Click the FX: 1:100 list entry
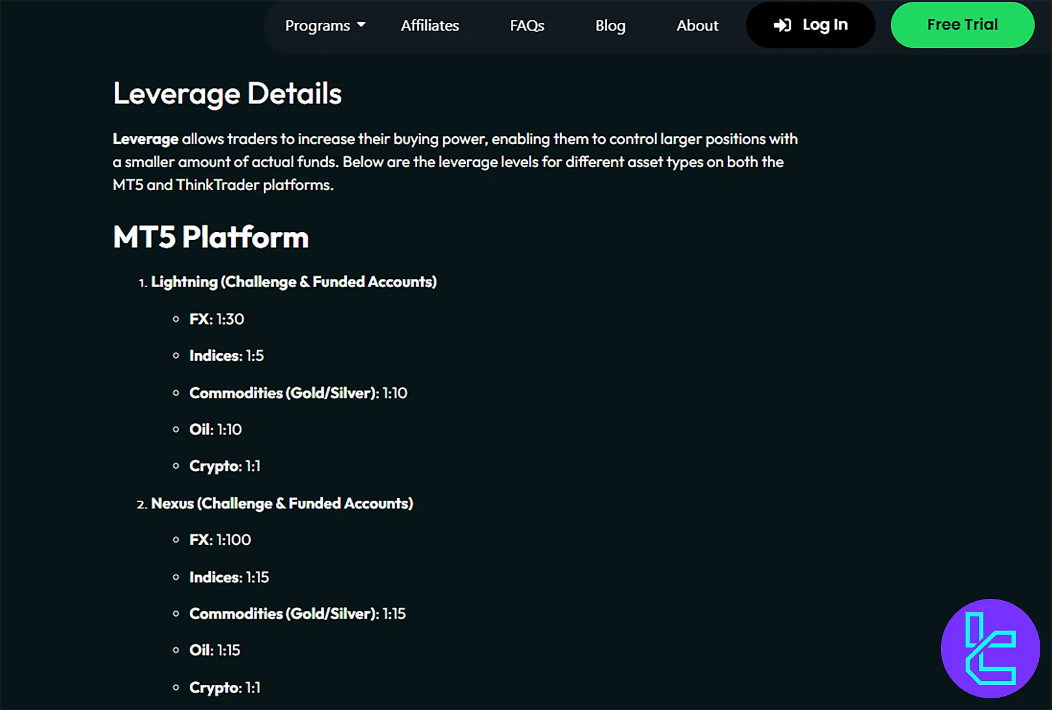The width and height of the screenshot is (1052, 710). [220, 540]
